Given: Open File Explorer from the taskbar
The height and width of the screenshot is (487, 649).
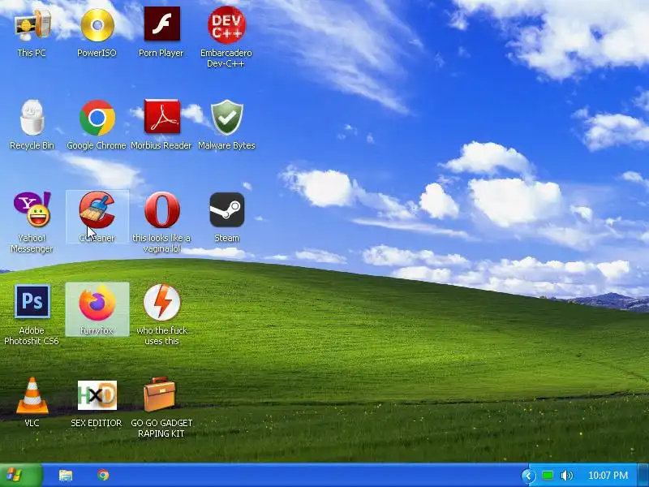Looking at the screenshot, I should pyautogui.click(x=66, y=475).
